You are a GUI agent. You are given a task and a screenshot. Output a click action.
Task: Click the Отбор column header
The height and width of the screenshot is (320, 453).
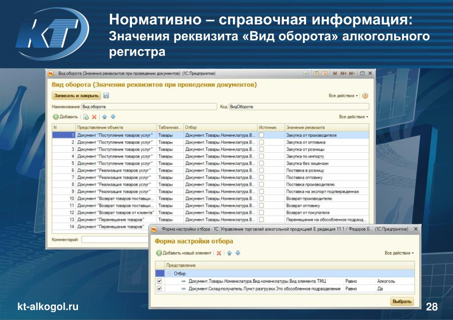[x=220, y=127]
